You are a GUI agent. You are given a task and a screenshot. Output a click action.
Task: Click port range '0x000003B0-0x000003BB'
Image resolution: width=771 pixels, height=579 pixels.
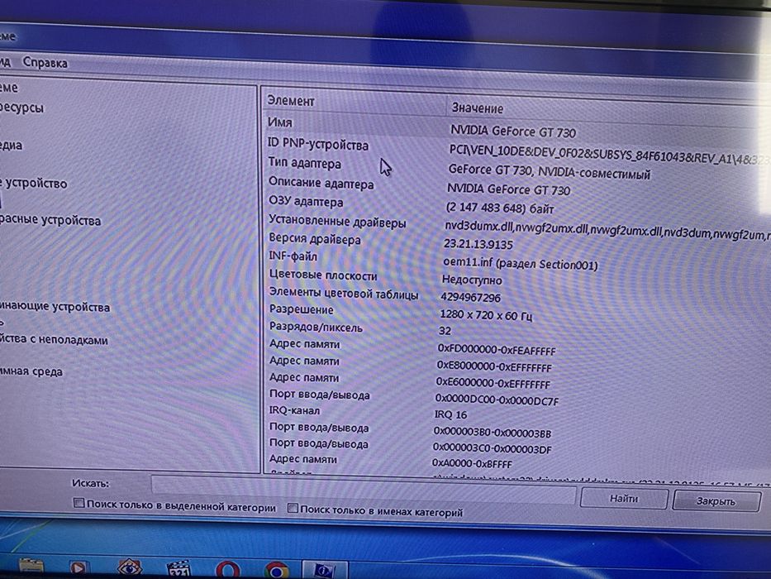(492, 433)
